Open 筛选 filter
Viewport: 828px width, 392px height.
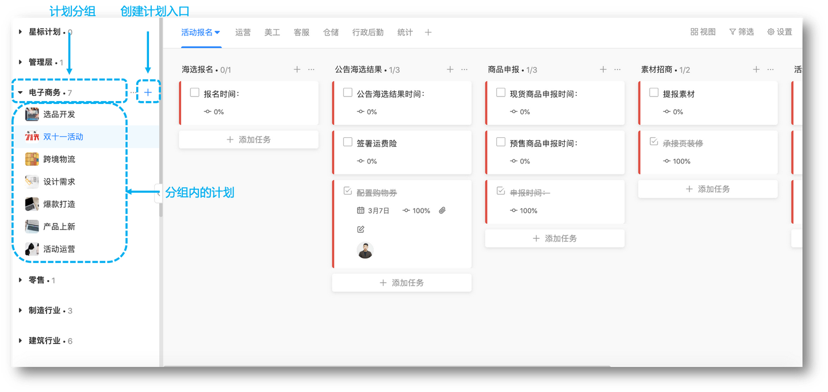click(741, 32)
